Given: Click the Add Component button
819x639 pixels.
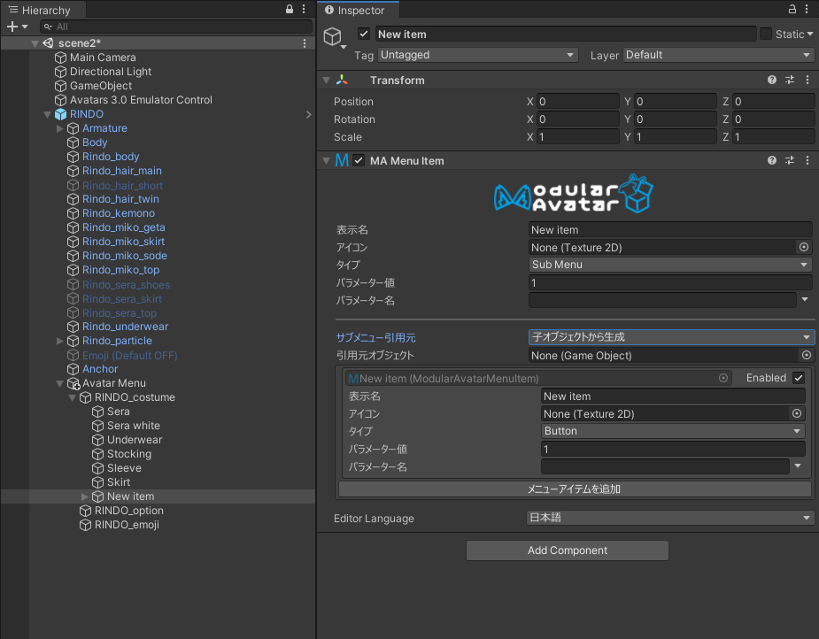Looking at the screenshot, I should coord(568,550).
